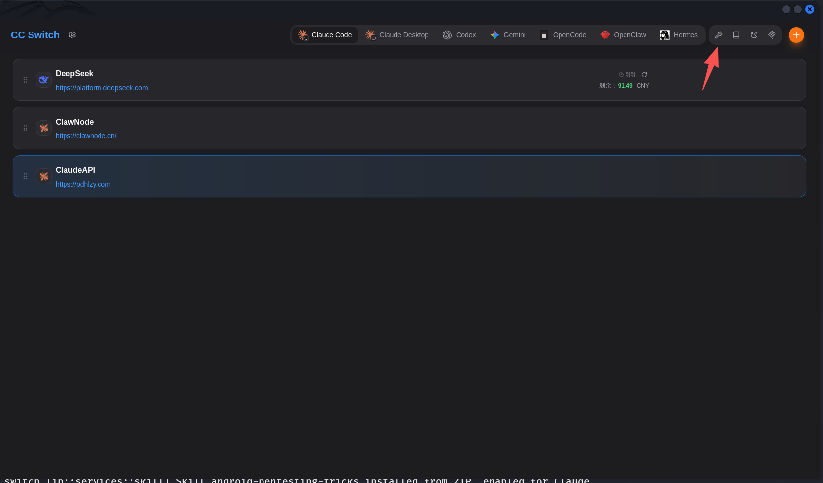Viewport: 823px width, 483px height.
Task: Refresh the DeepSeek balance
Action: 644,75
